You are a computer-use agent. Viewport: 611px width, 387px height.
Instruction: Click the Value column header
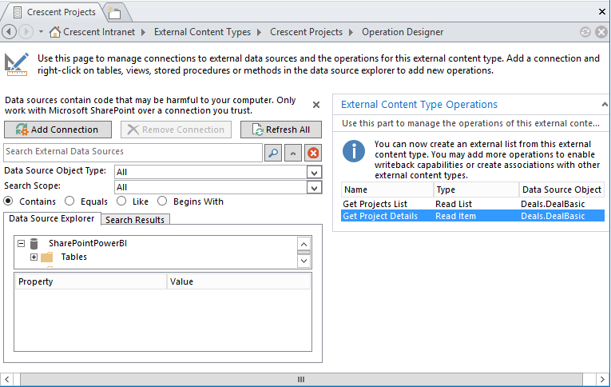[x=239, y=281]
